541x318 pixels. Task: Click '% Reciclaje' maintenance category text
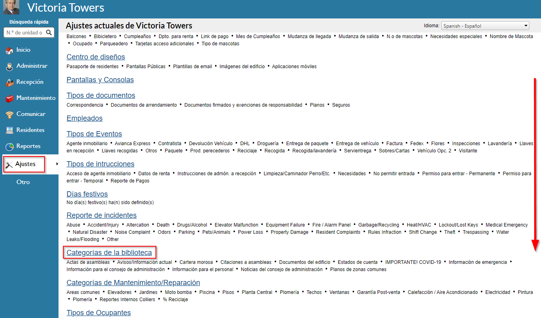[175, 300]
